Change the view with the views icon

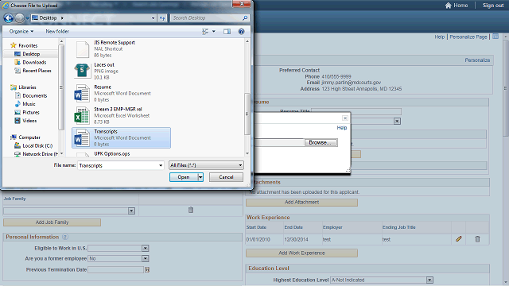(205, 32)
